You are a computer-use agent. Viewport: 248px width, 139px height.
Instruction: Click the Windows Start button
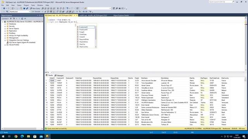point(3,136)
